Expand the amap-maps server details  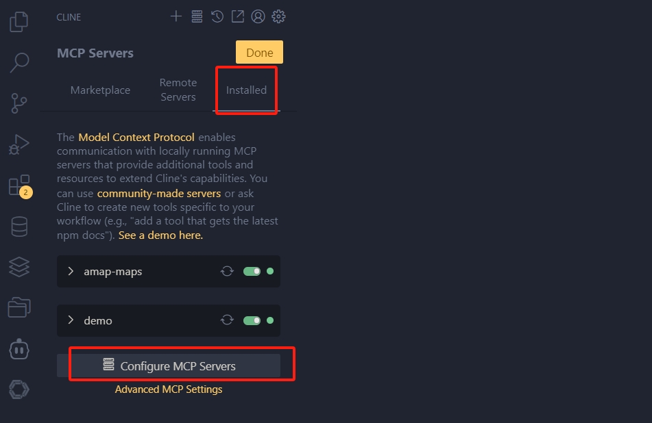click(x=71, y=272)
